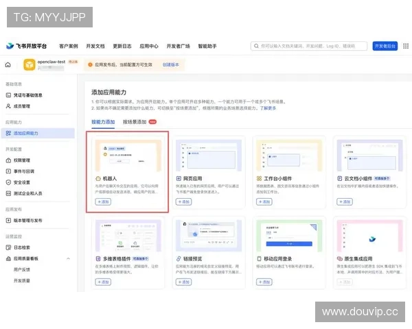This screenshot has width=412, height=329.
Task: Add the 移动应用登录 capability
Action: pos(264,282)
